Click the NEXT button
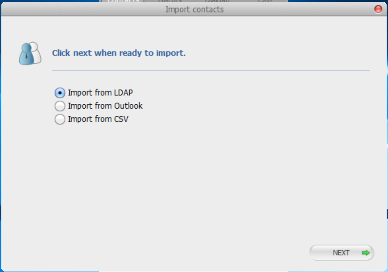388x272 pixels. click(x=342, y=253)
